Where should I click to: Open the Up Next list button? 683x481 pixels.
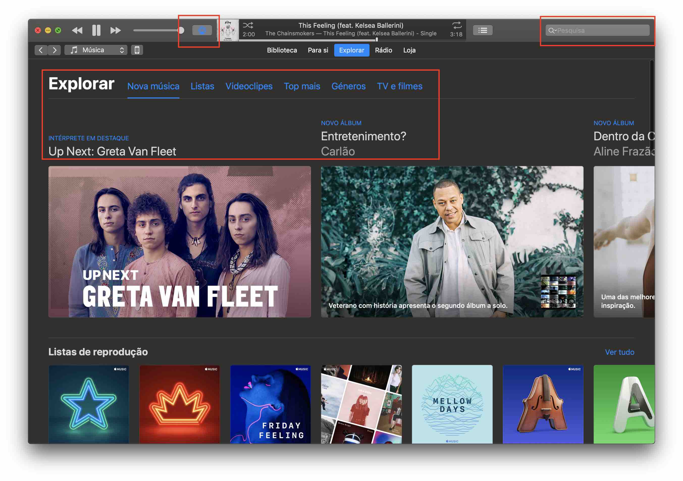point(483,30)
